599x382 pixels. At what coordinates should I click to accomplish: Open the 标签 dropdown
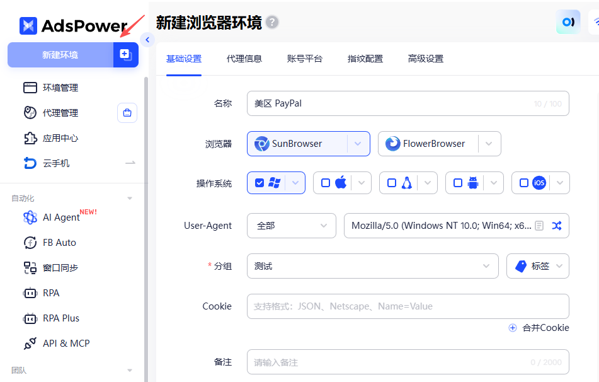pyautogui.click(x=538, y=266)
